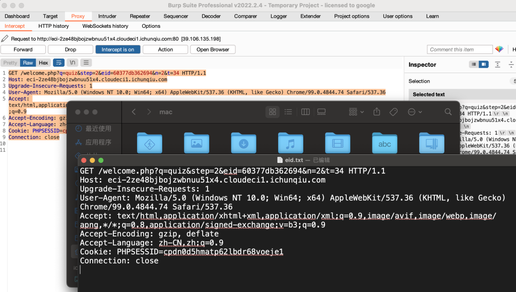Open the editor hamburger options menu
Image resolution: width=516 pixels, height=292 pixels.
coord(86,63)
